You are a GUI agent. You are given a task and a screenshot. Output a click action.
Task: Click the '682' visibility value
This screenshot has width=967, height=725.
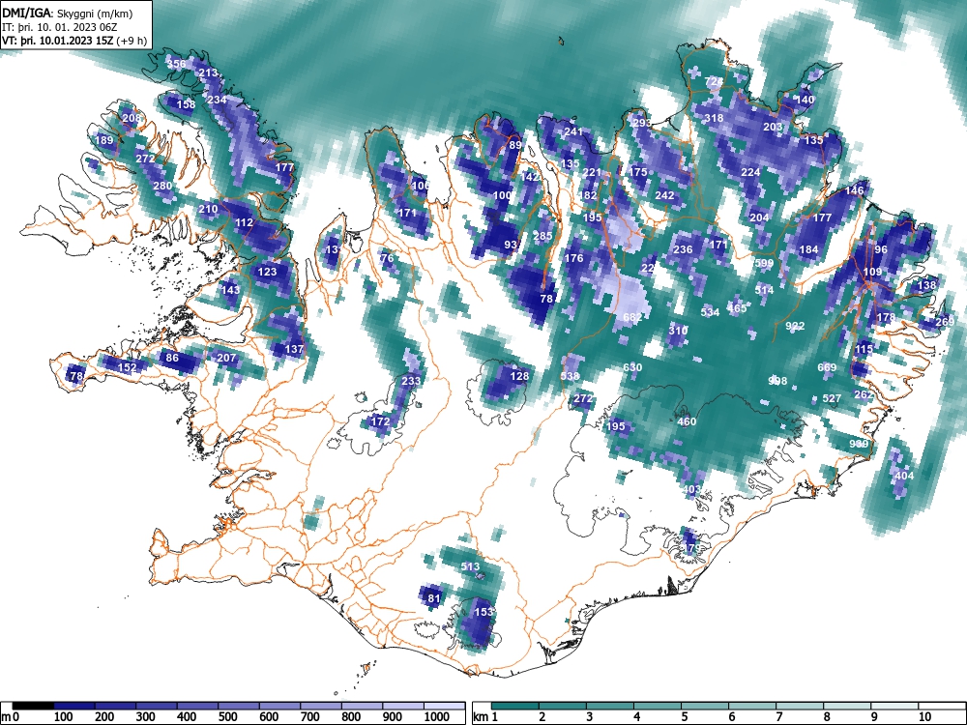click(x=632, y=317)
